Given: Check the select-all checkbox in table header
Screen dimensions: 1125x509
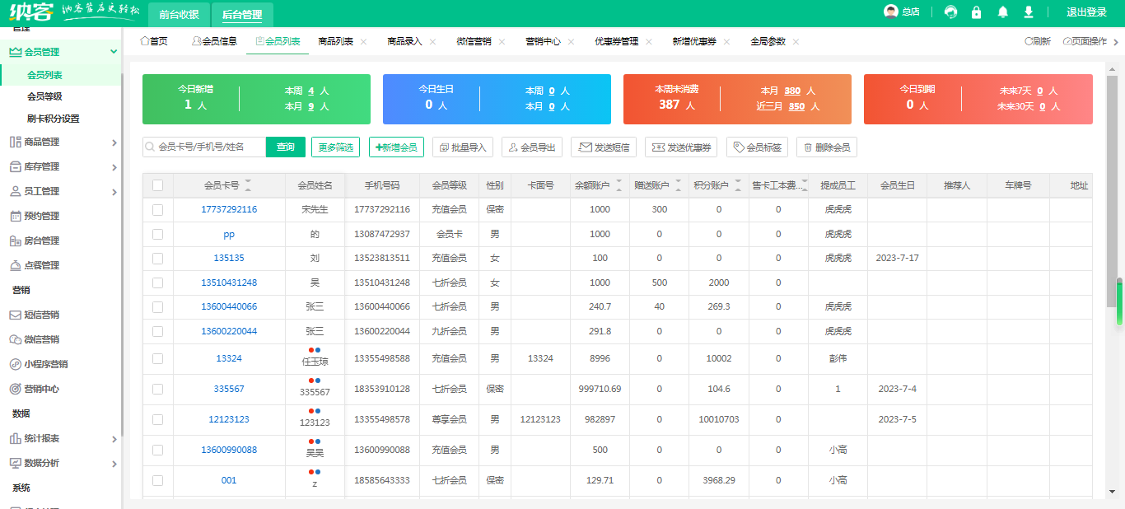Looking at the screenshot, I should point(158,185).
